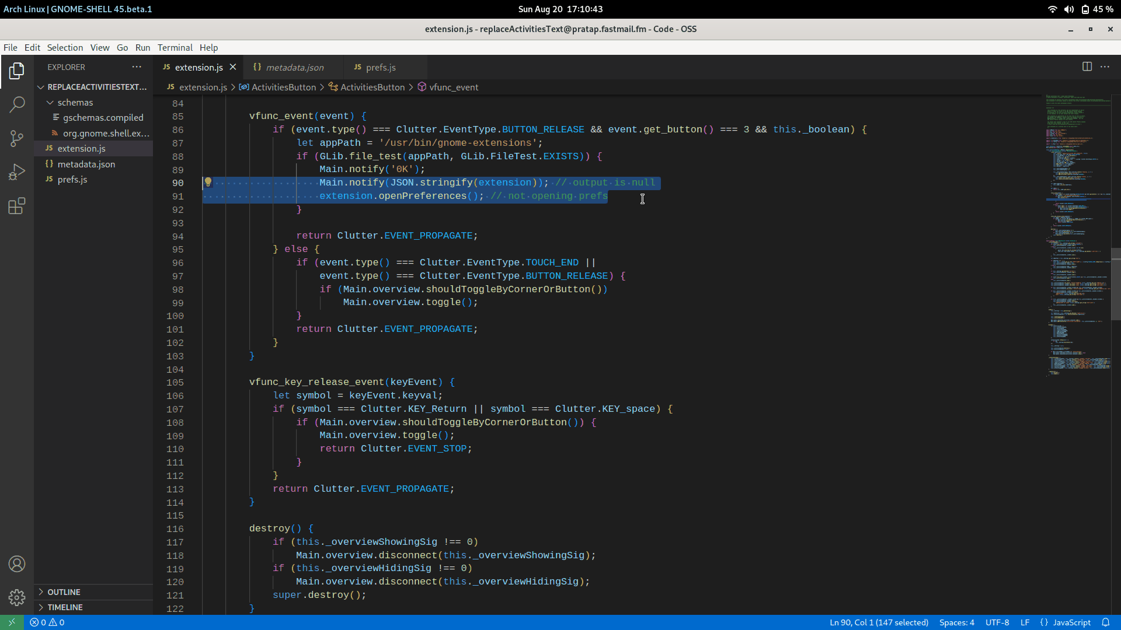Close the extension.js tab
Screen dimensions: 1121x630
point(233,67)
